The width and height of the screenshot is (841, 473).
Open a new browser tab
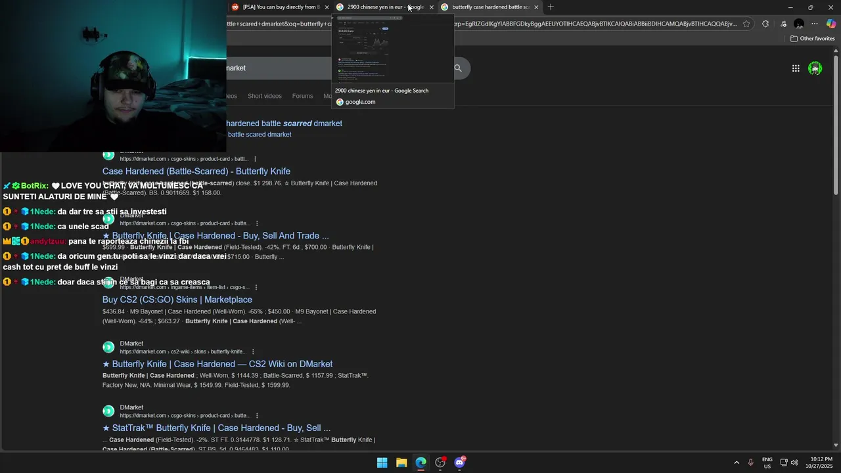(551, 7)
